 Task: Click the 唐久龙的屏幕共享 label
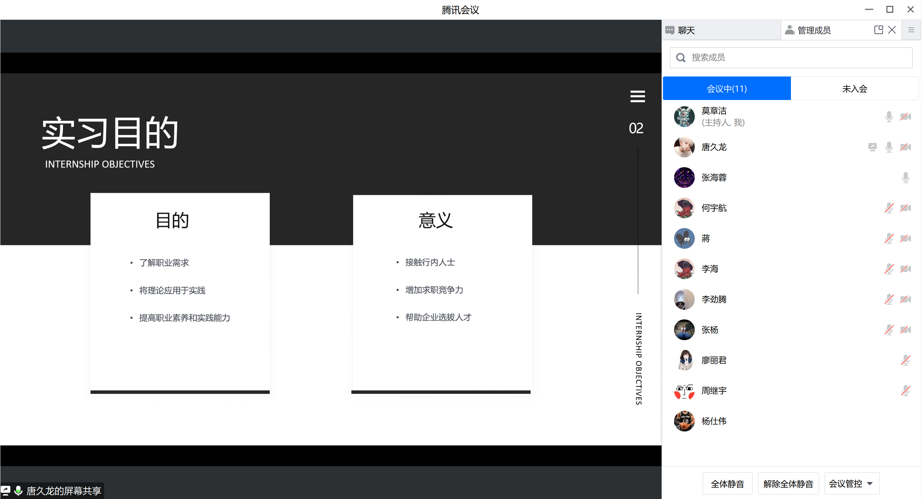[x=64, y=490]
